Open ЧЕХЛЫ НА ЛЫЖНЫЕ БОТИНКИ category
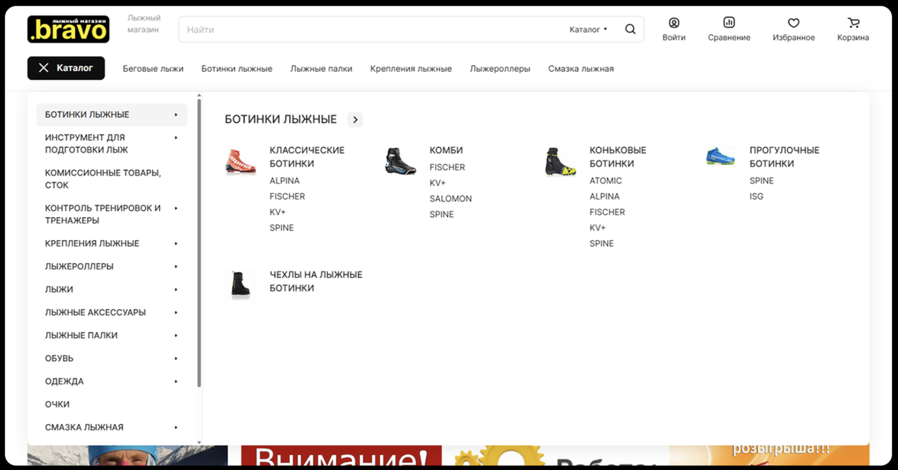 tap(316, 281)
